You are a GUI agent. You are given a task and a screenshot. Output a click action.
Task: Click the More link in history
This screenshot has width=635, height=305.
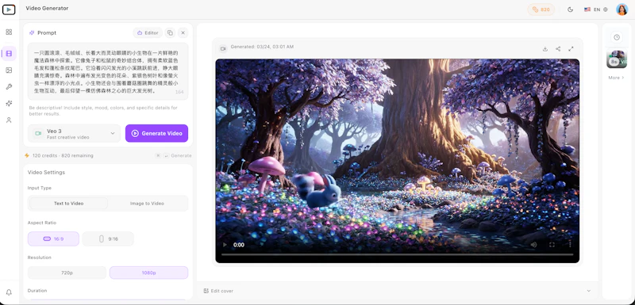point(617,78)
